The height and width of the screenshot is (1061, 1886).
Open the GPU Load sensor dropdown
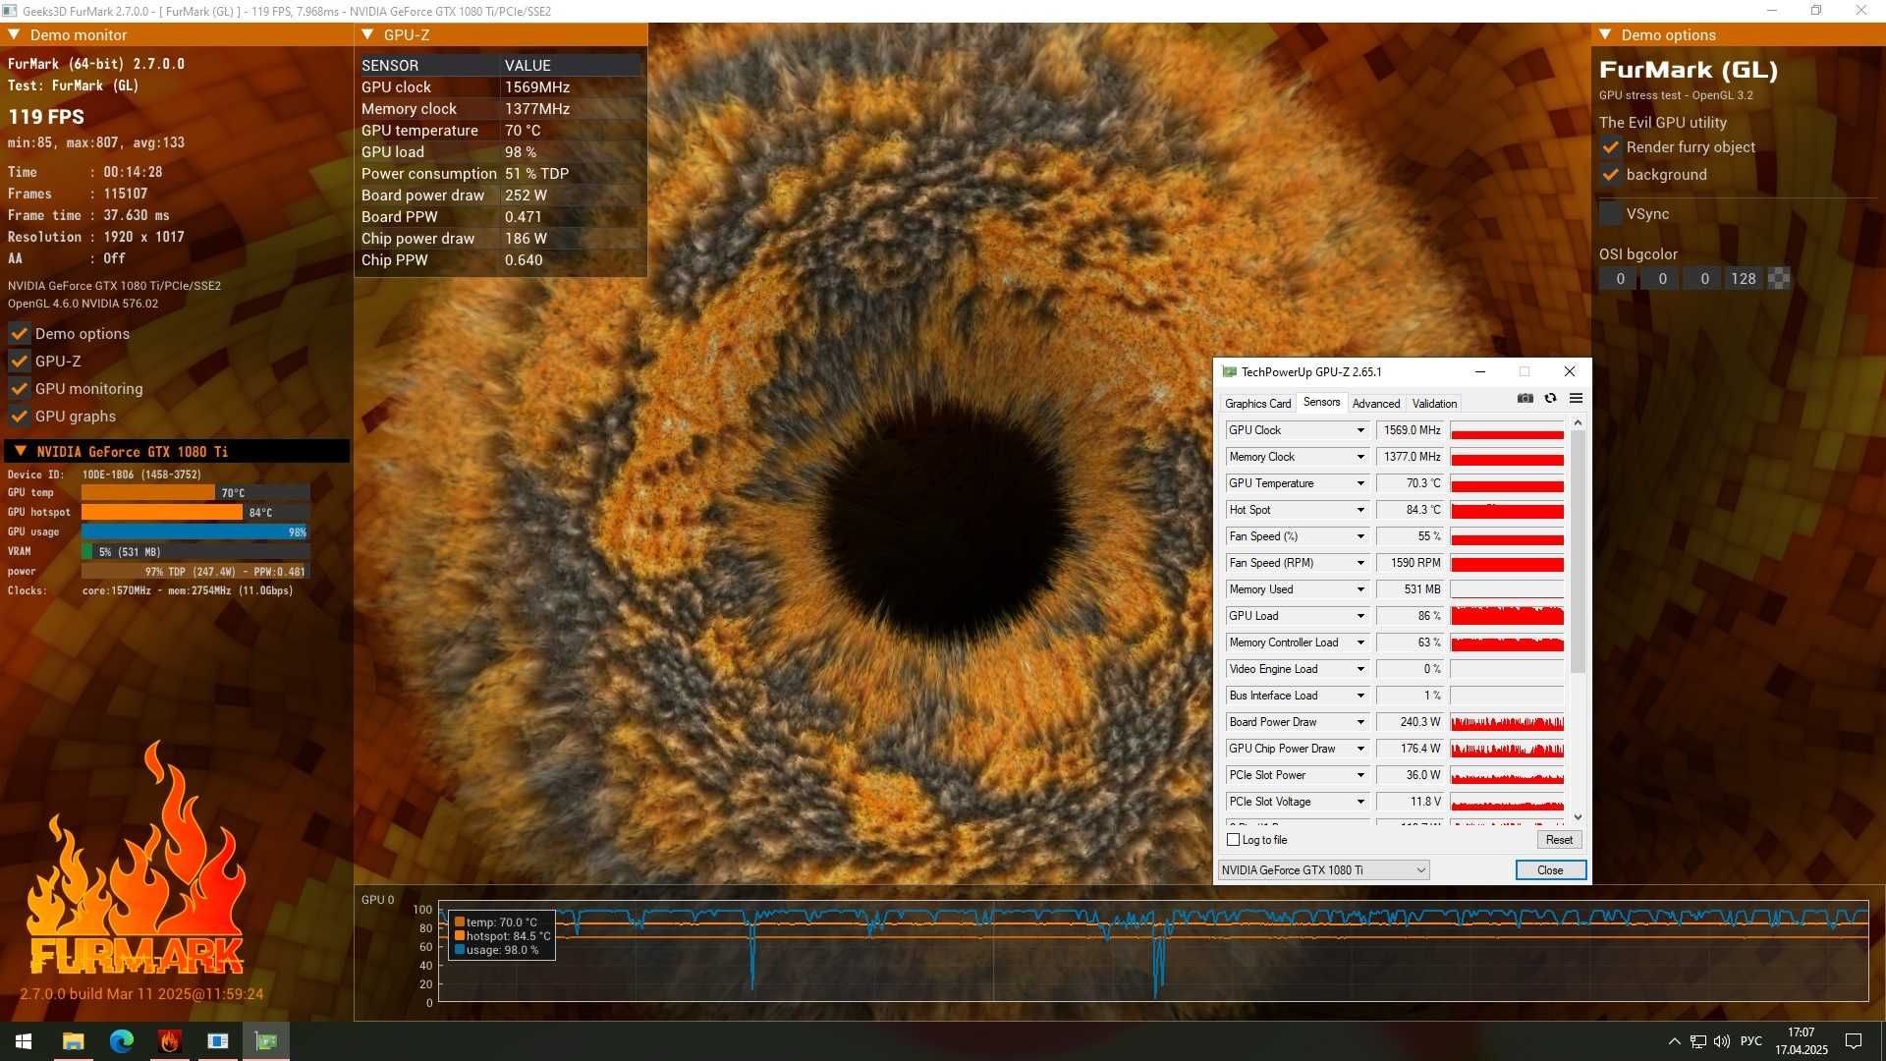1360,616
